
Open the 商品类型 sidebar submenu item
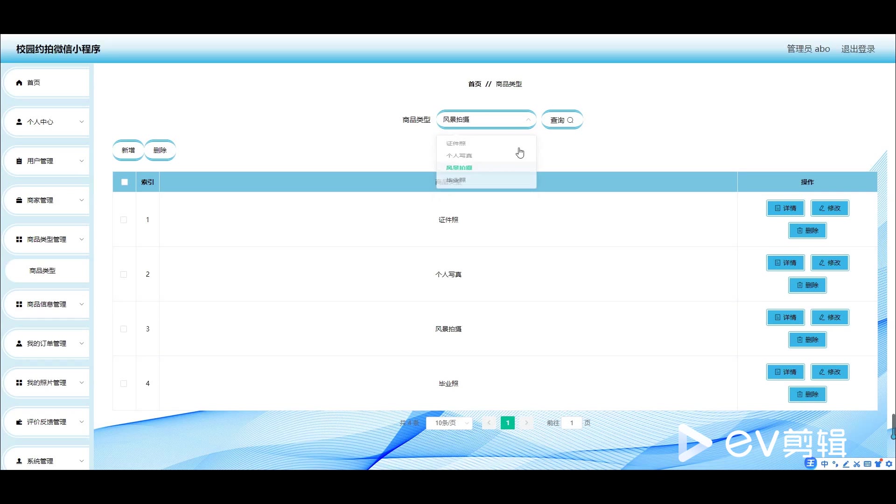(42, 271)
